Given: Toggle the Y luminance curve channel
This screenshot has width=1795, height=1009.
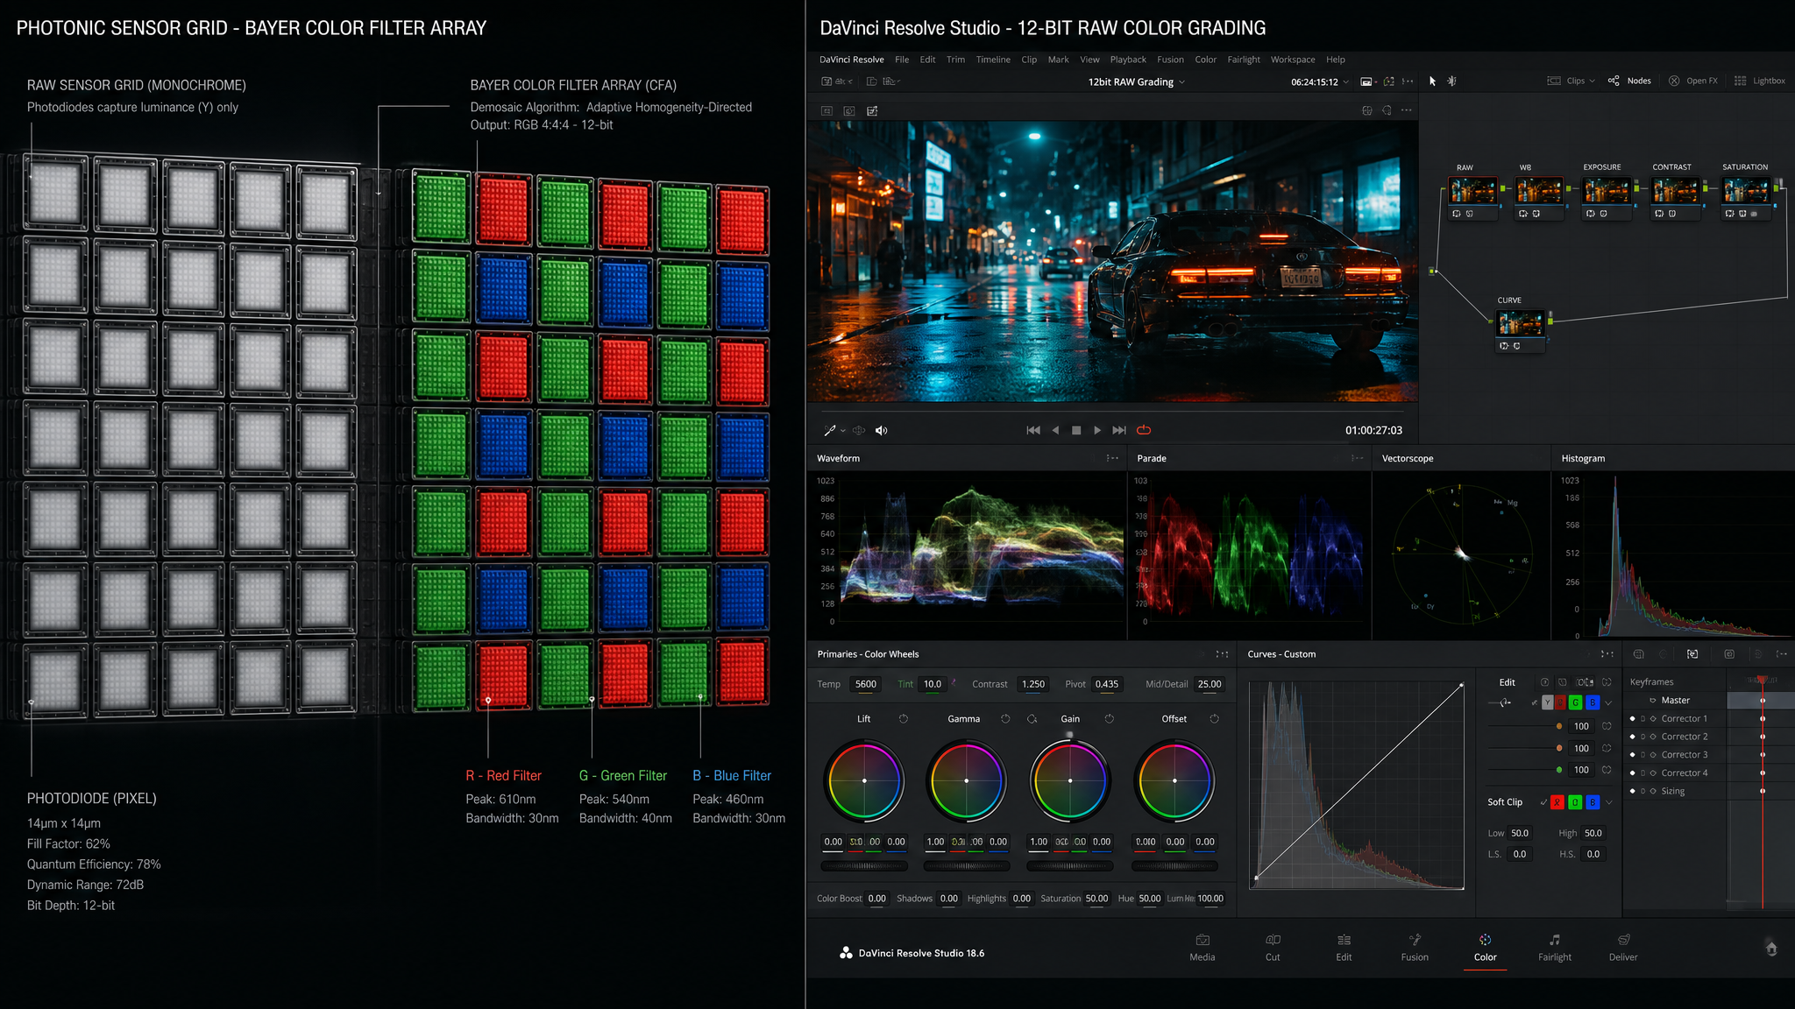Looking at the screenshot, I should click(x=1548, y=702).
